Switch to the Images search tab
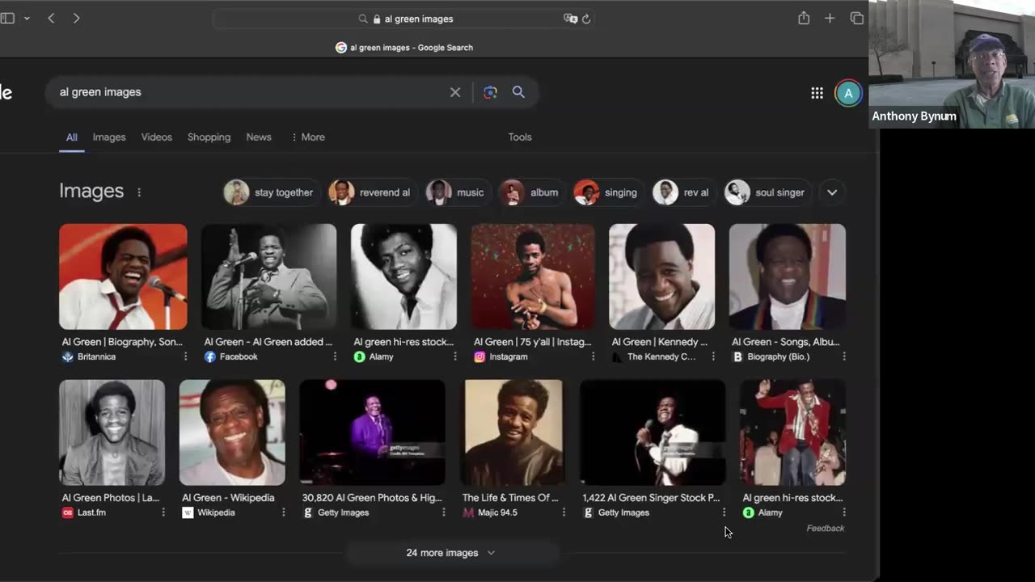1035x582 pixels. (109, 137)
